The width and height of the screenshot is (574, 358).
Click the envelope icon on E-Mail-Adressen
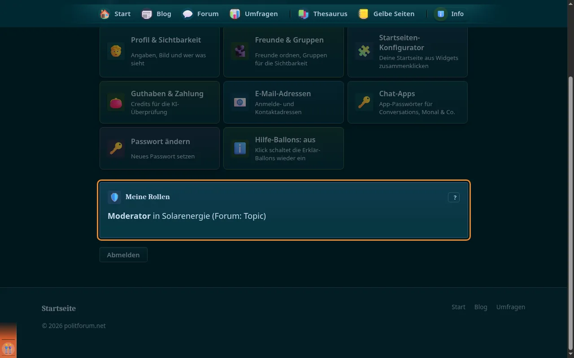pyautogui.click(x=240, y=102)
